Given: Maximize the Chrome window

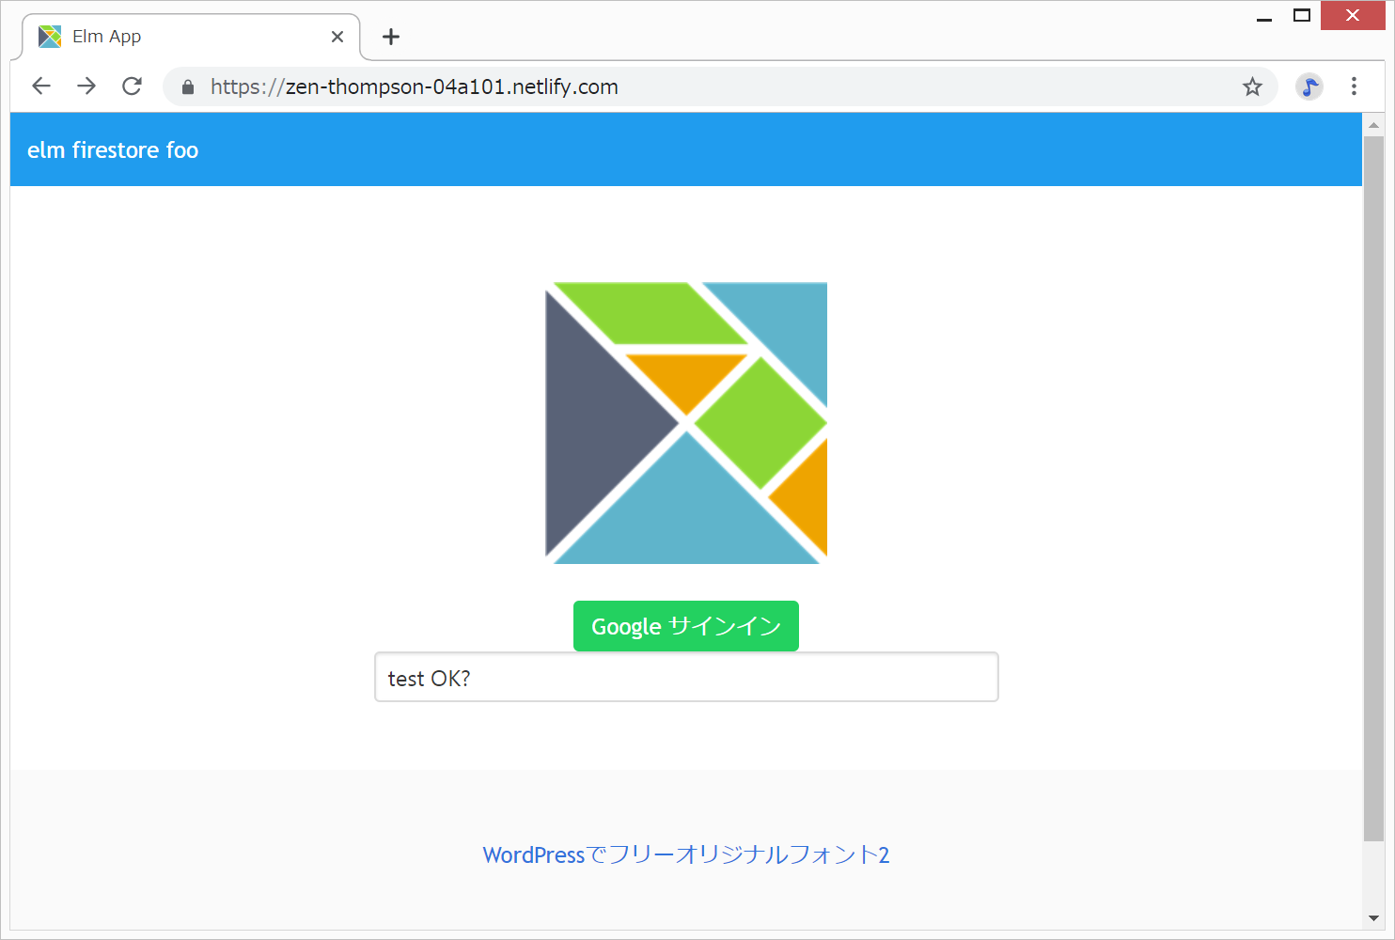Looking at the screenshot, I should [1302, 16].
